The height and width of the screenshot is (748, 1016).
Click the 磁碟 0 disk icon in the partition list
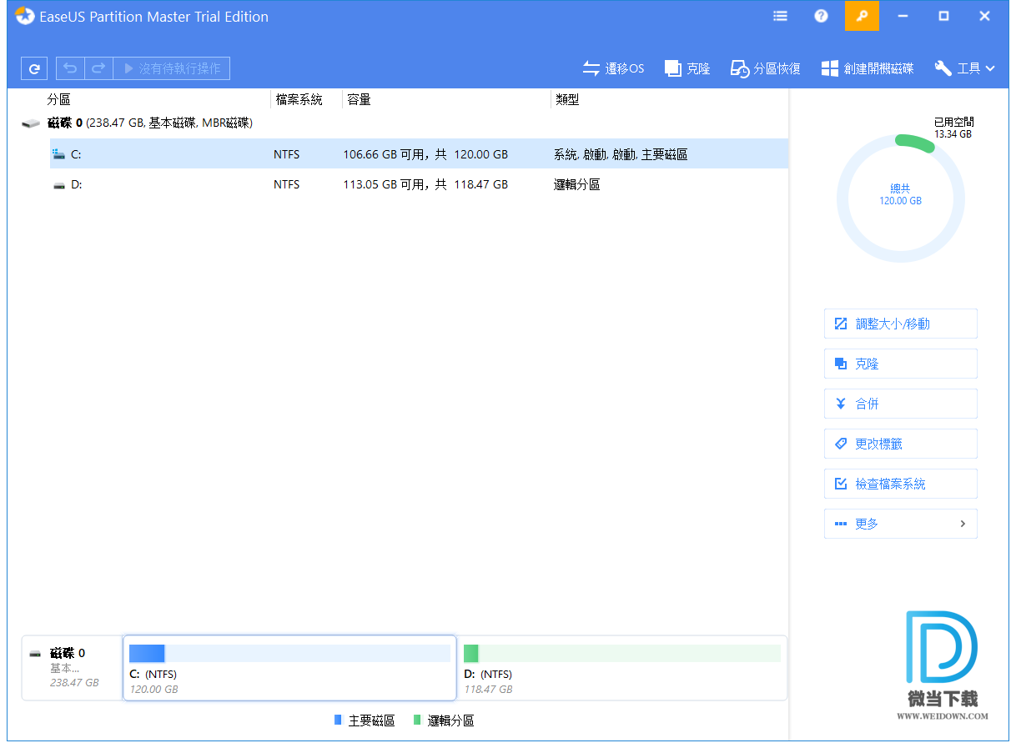pyautogui.click(x=31, y=123)
